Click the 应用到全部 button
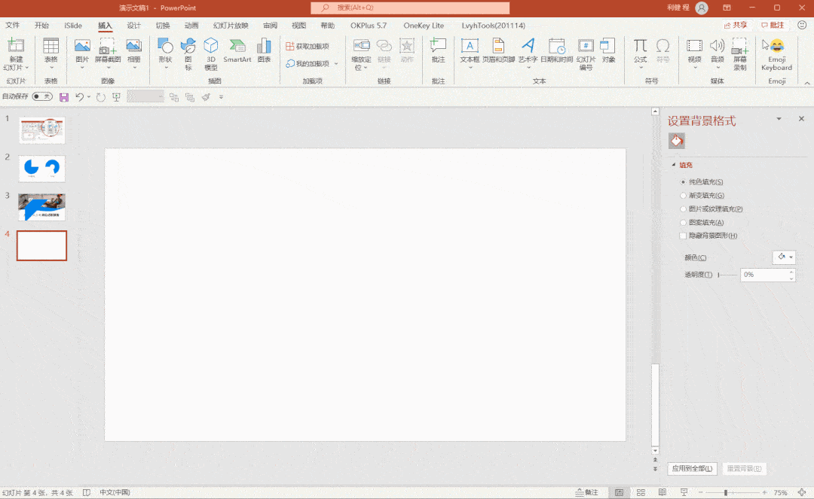 point(692,468)
